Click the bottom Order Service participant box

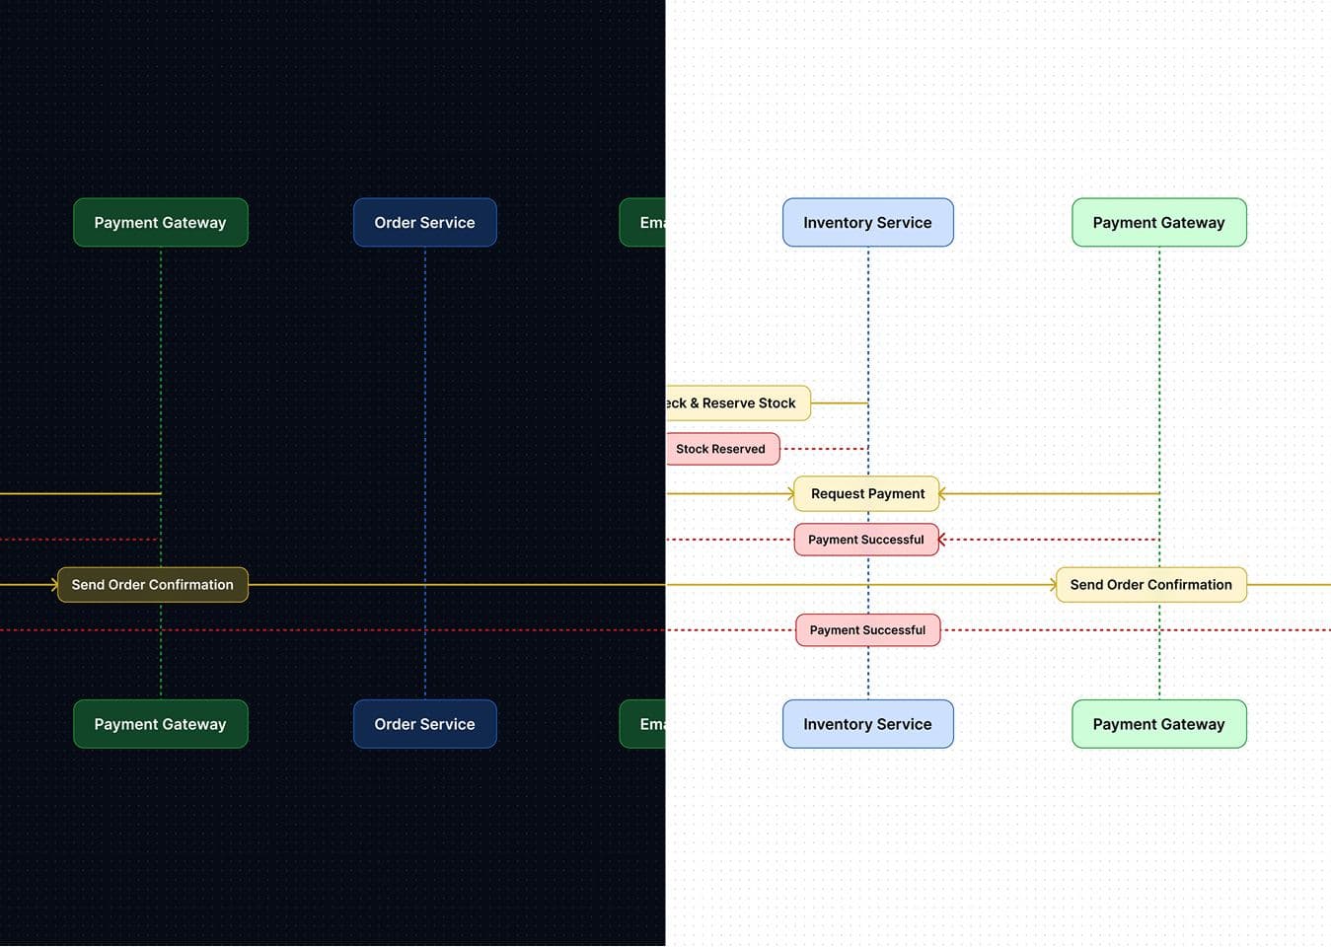point(424,724)
